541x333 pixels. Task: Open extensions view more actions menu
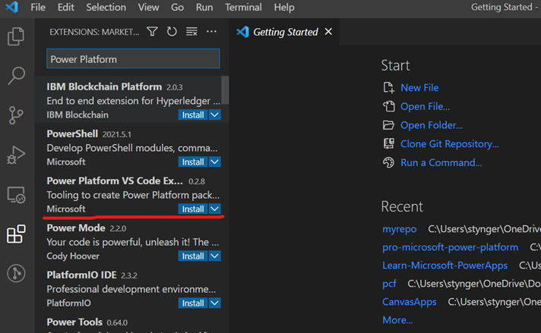(212, 32)
